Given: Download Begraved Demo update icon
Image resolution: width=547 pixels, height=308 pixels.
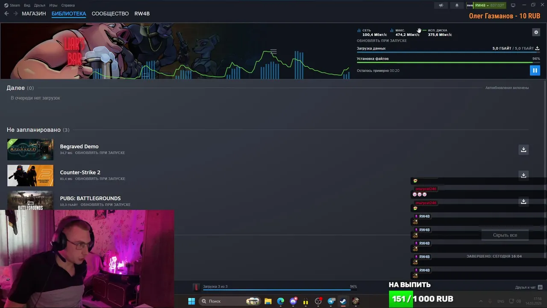Looking at the screenshot, I should click(x=523, y=149).
